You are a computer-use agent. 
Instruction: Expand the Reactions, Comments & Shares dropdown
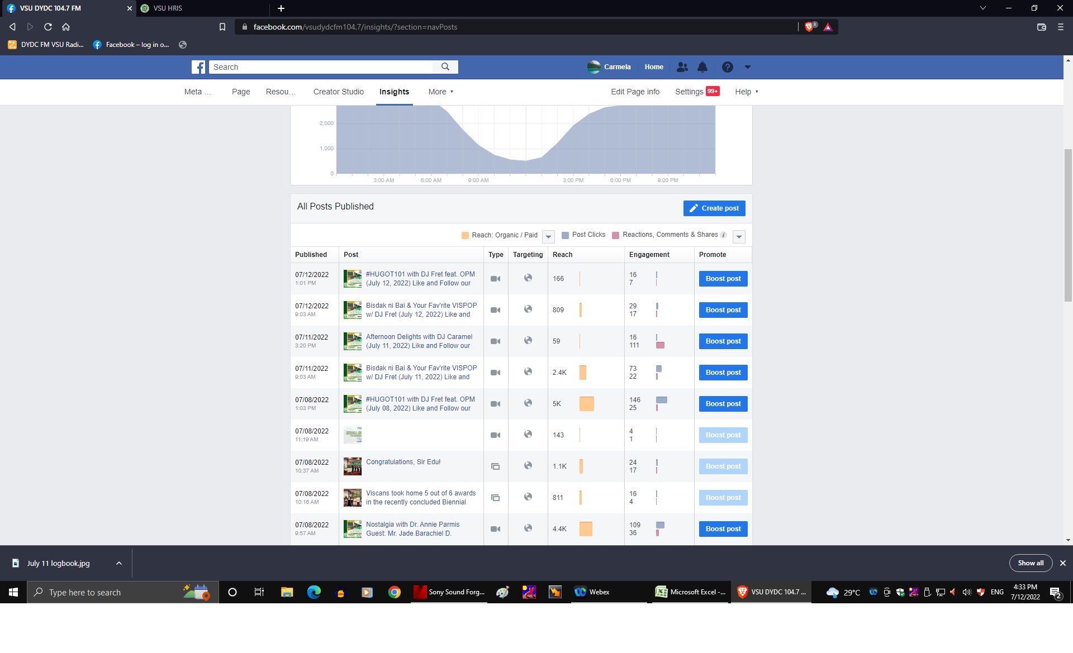coord(739,237)
